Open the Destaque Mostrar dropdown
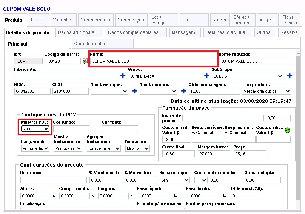 coord(137,148)
